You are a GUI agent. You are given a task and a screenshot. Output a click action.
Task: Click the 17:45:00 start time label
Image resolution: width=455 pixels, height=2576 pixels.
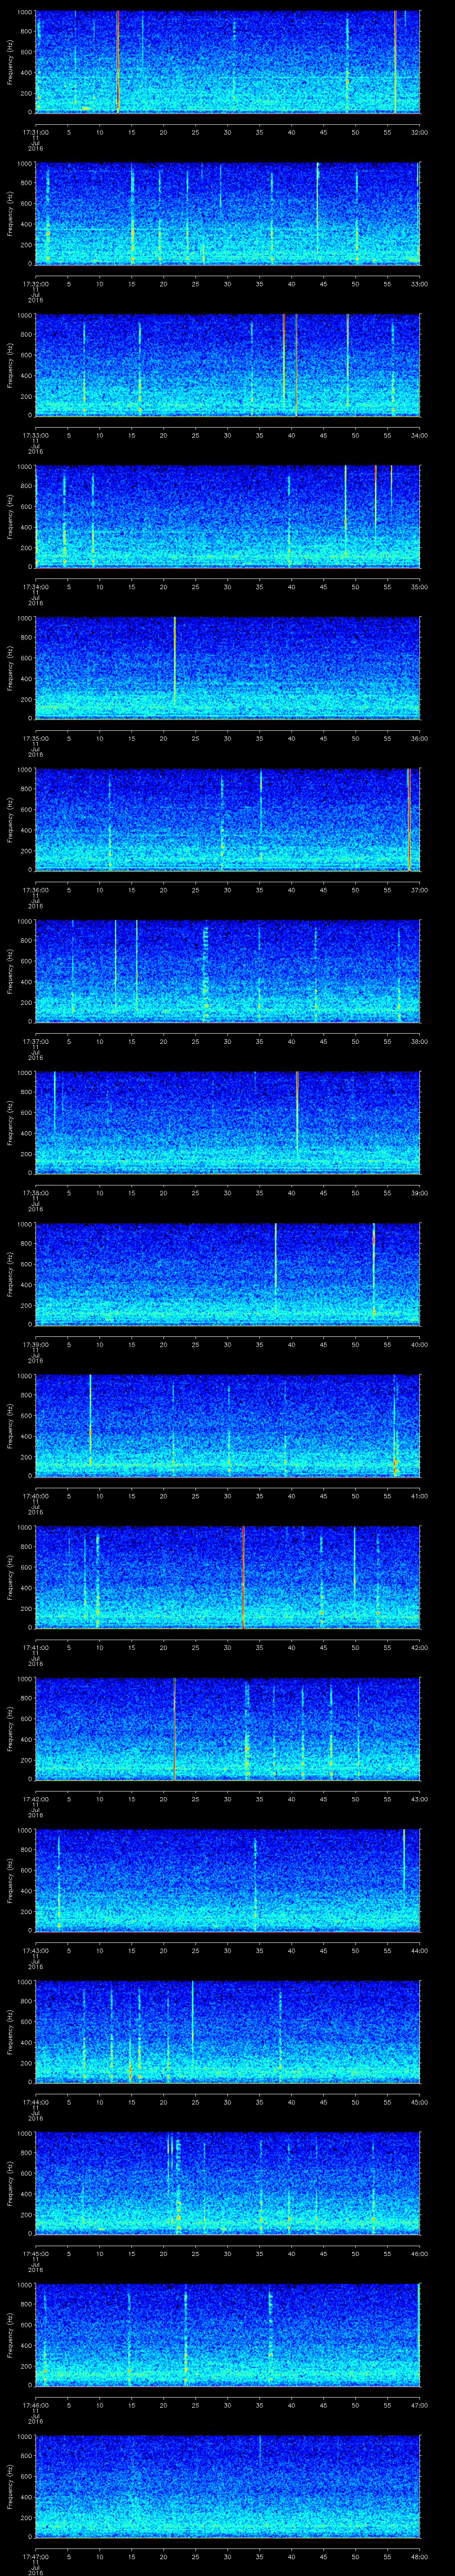(x=35, y=2254)
